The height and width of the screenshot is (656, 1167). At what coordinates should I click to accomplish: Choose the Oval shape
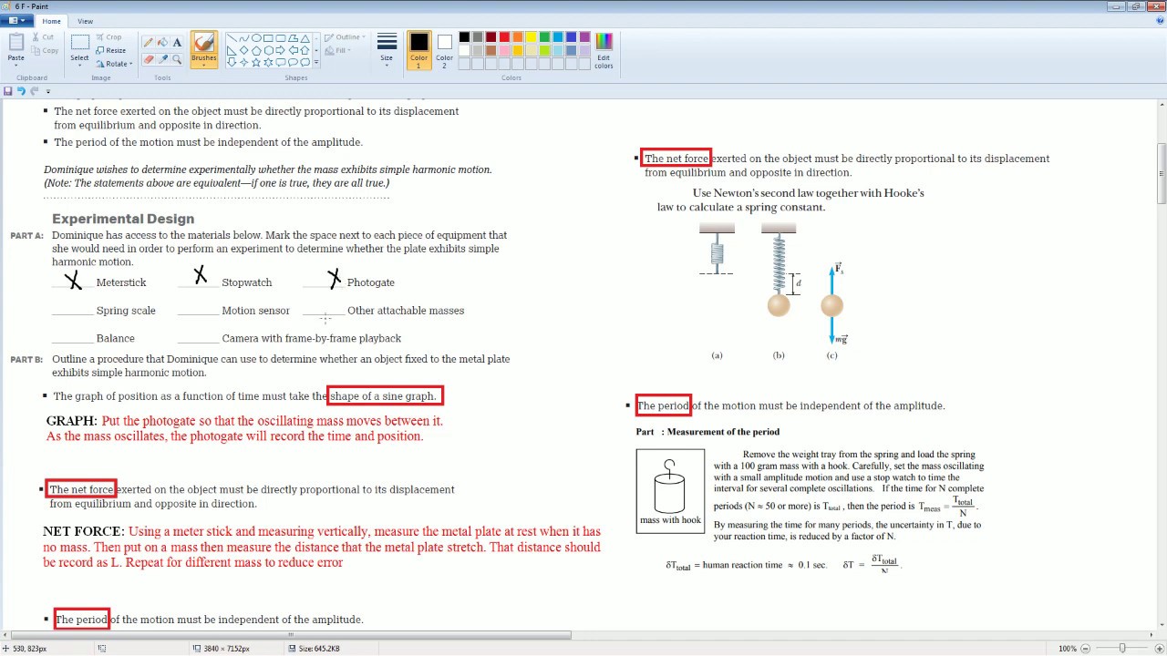(x=256, y=38)
